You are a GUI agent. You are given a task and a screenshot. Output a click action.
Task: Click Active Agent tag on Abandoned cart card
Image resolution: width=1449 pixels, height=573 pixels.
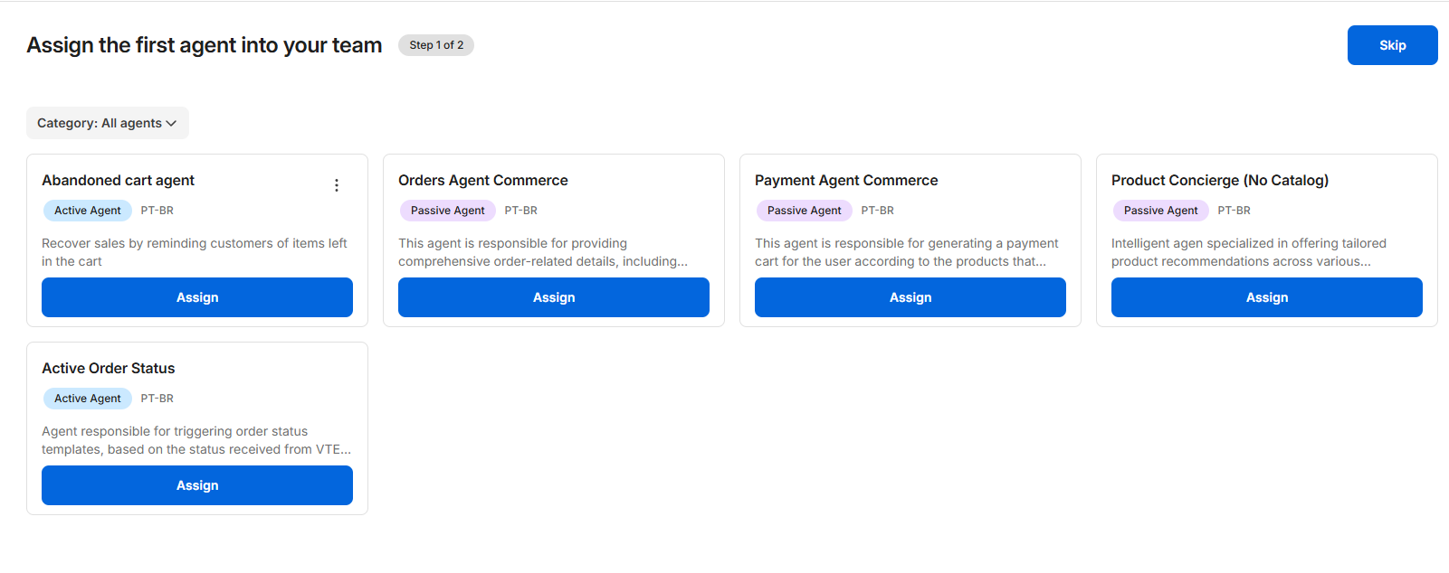pos(87,211)
